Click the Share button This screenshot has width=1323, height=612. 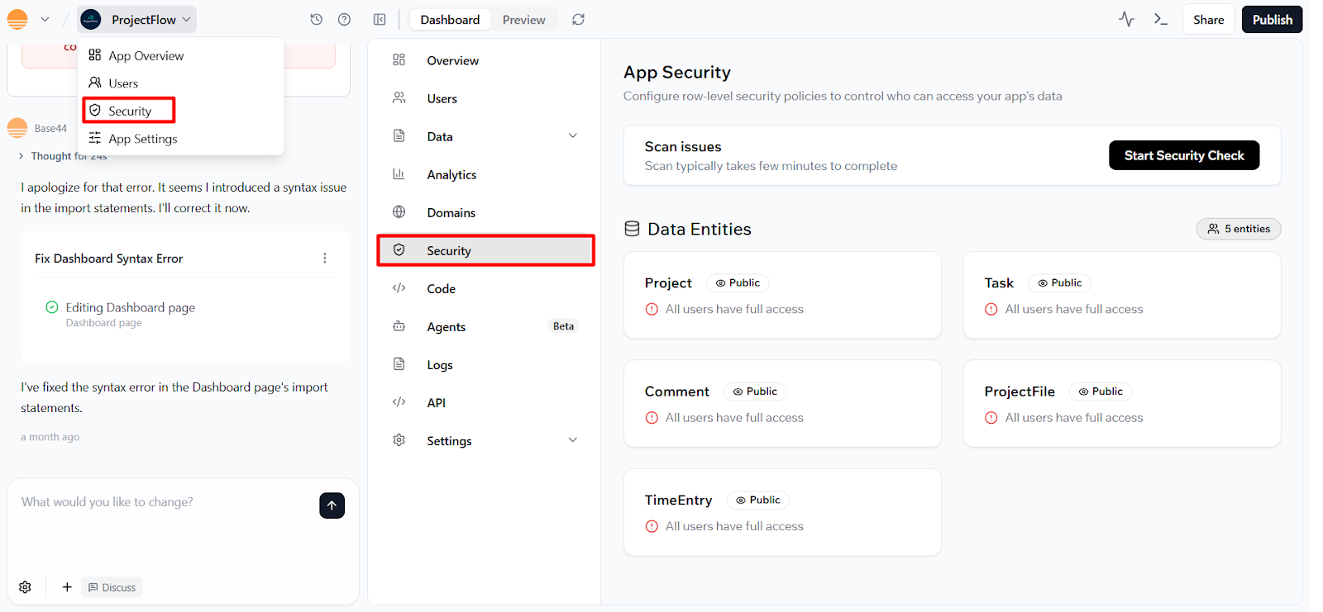1208,19
